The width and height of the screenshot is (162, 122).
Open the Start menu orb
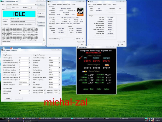[3, 119]
